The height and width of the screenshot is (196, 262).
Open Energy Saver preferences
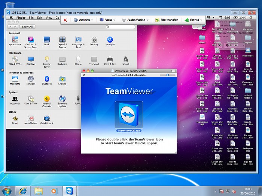click(47, 62)
